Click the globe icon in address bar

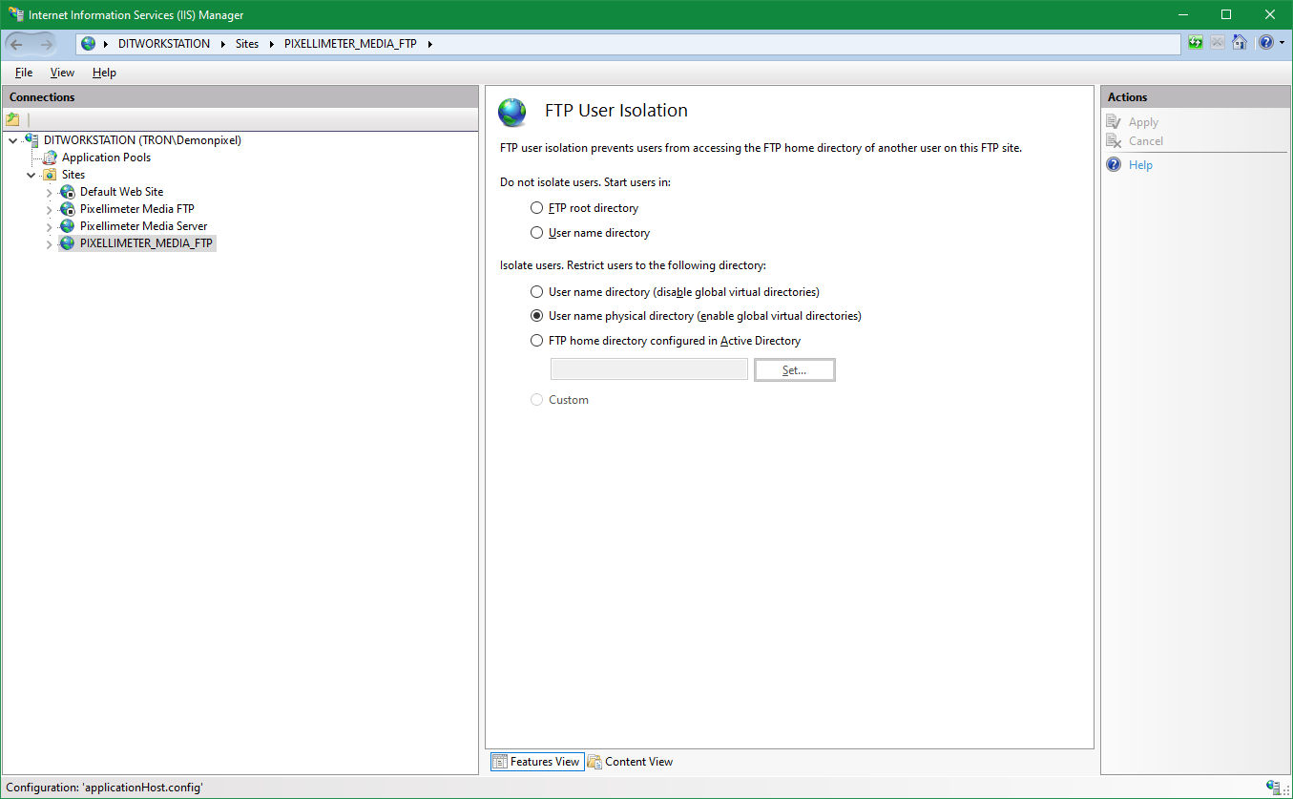tap(89, 44)
